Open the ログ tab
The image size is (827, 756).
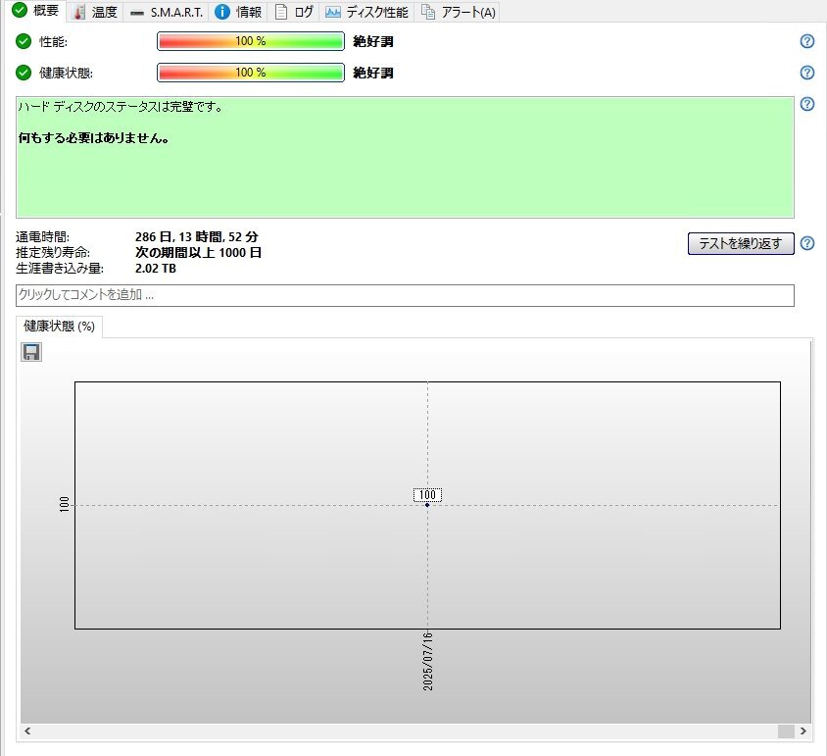tap(294, 12)
